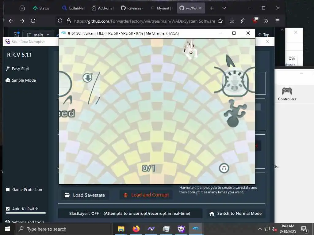
Task: Open the Windows Start menu
Action: [x=7, y=229]
